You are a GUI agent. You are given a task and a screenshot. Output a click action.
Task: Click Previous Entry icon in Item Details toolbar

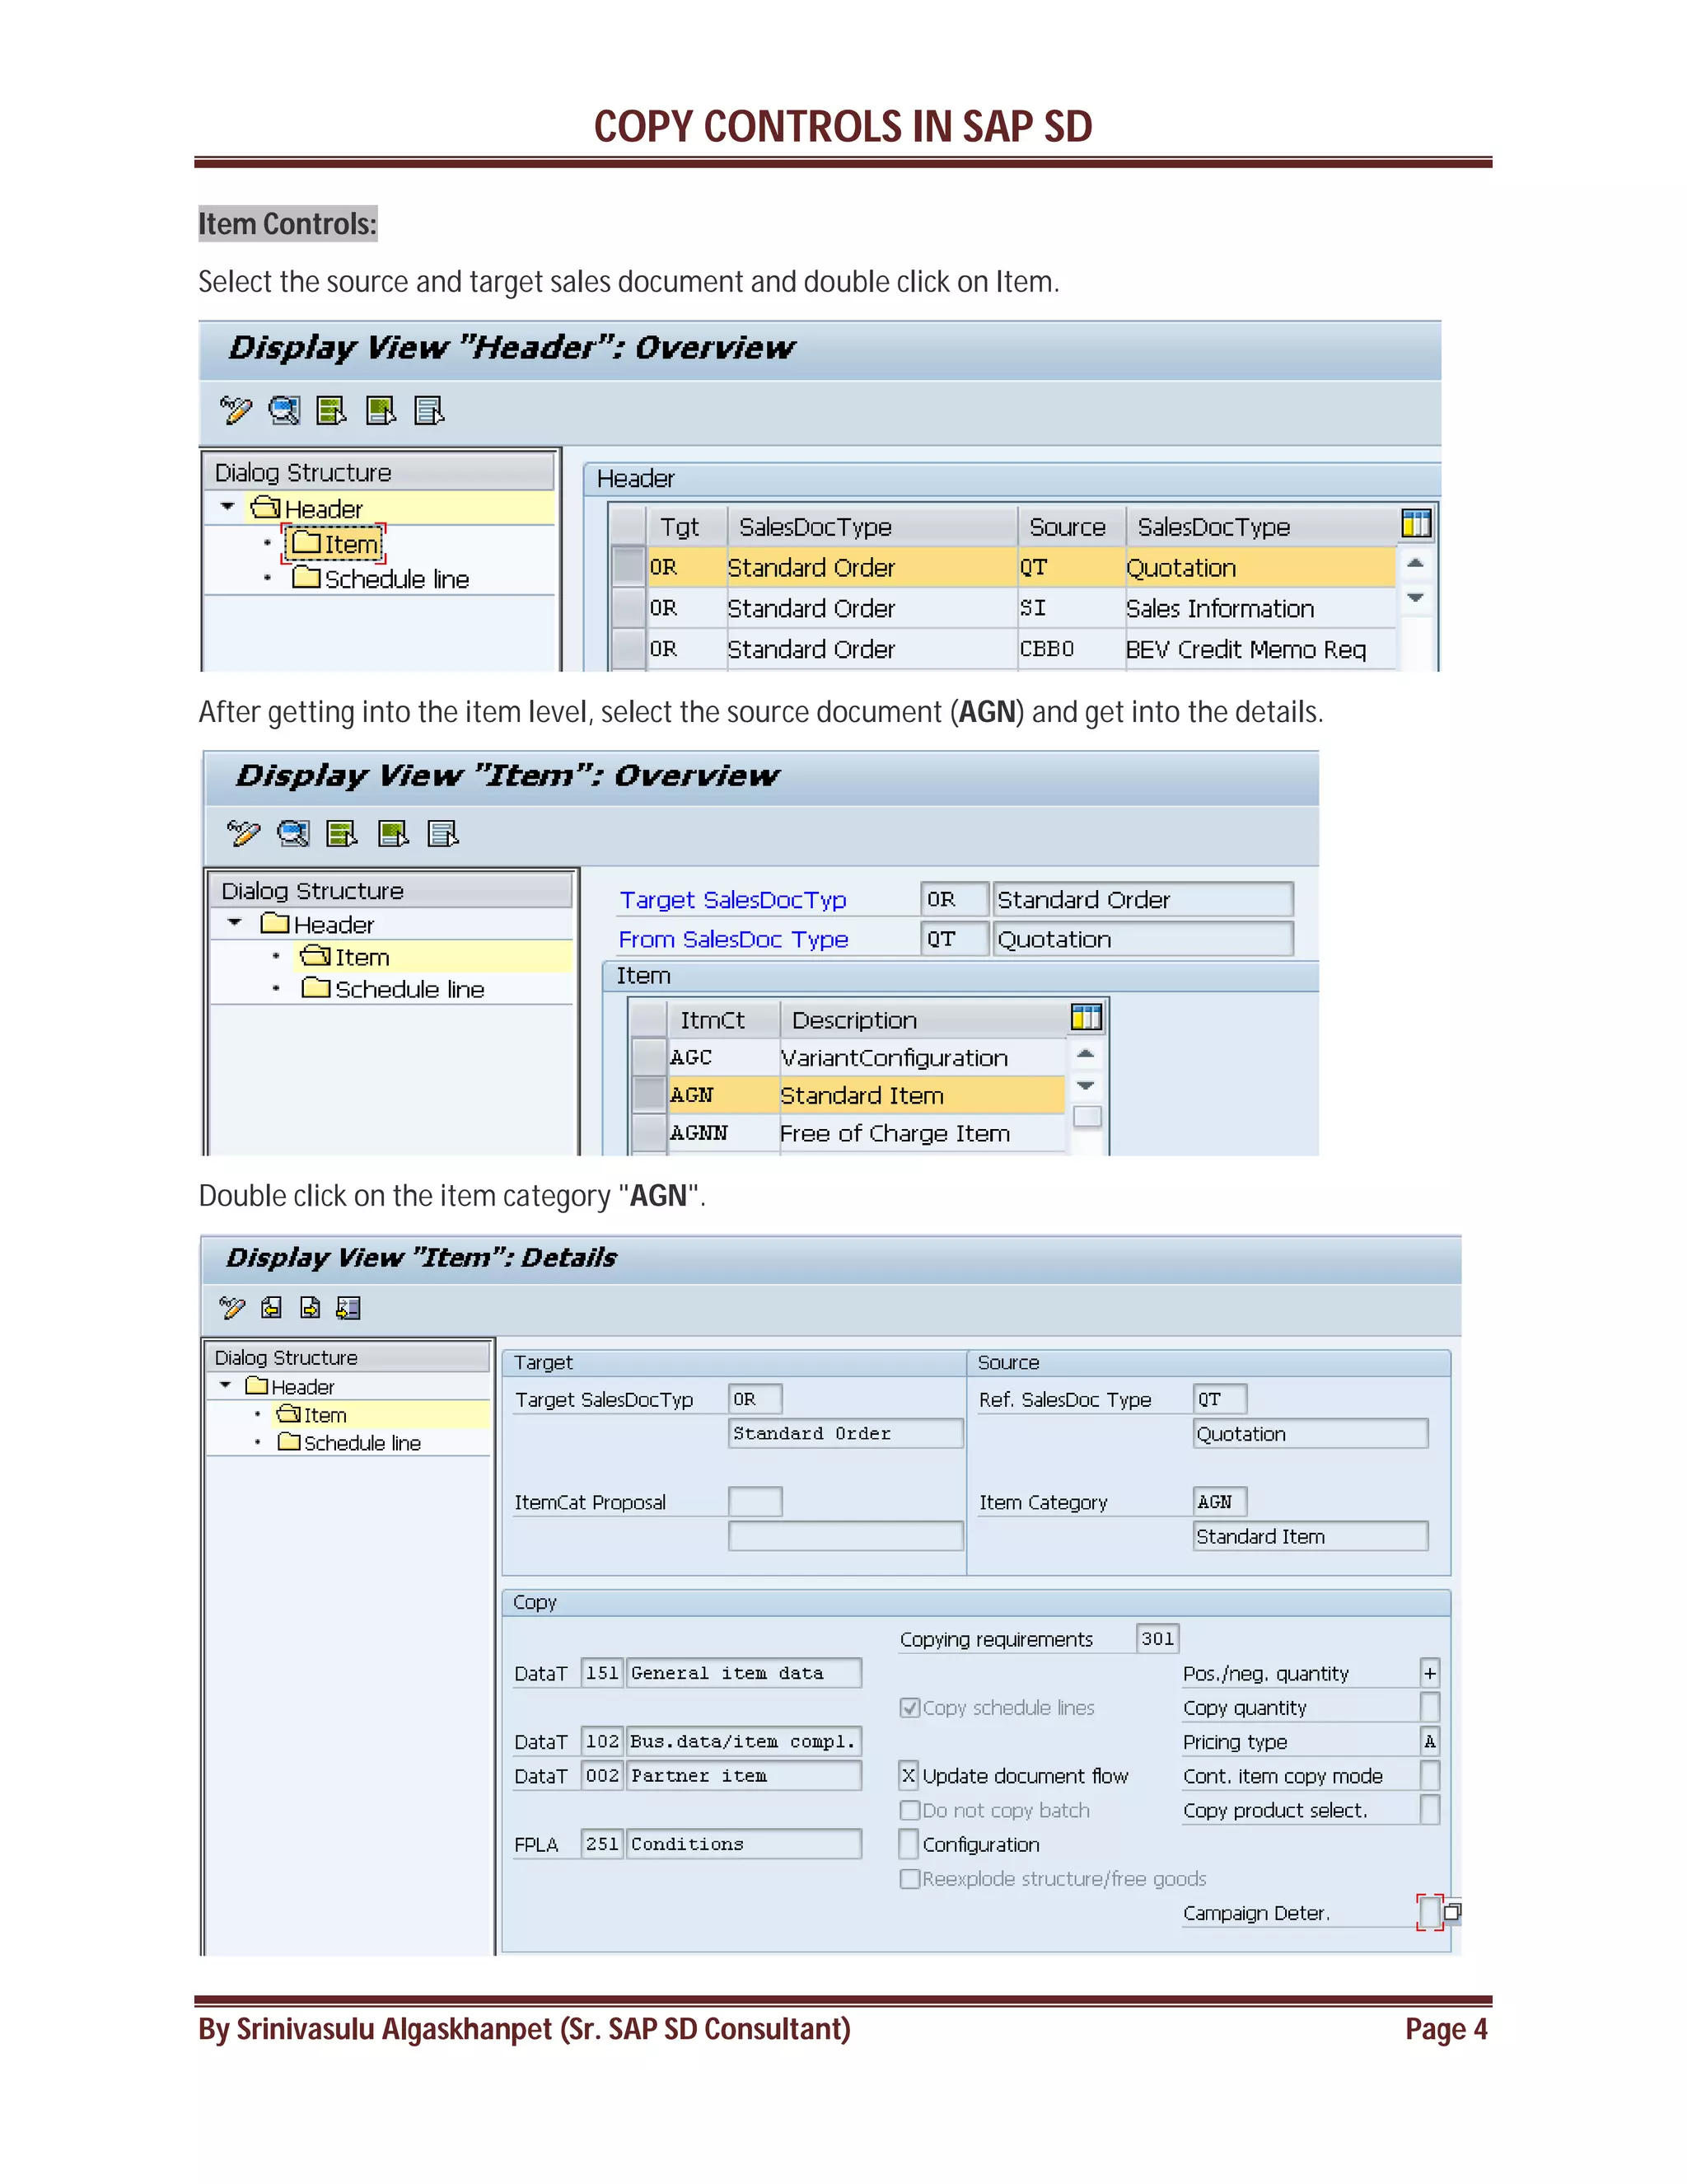point(271,1307)
